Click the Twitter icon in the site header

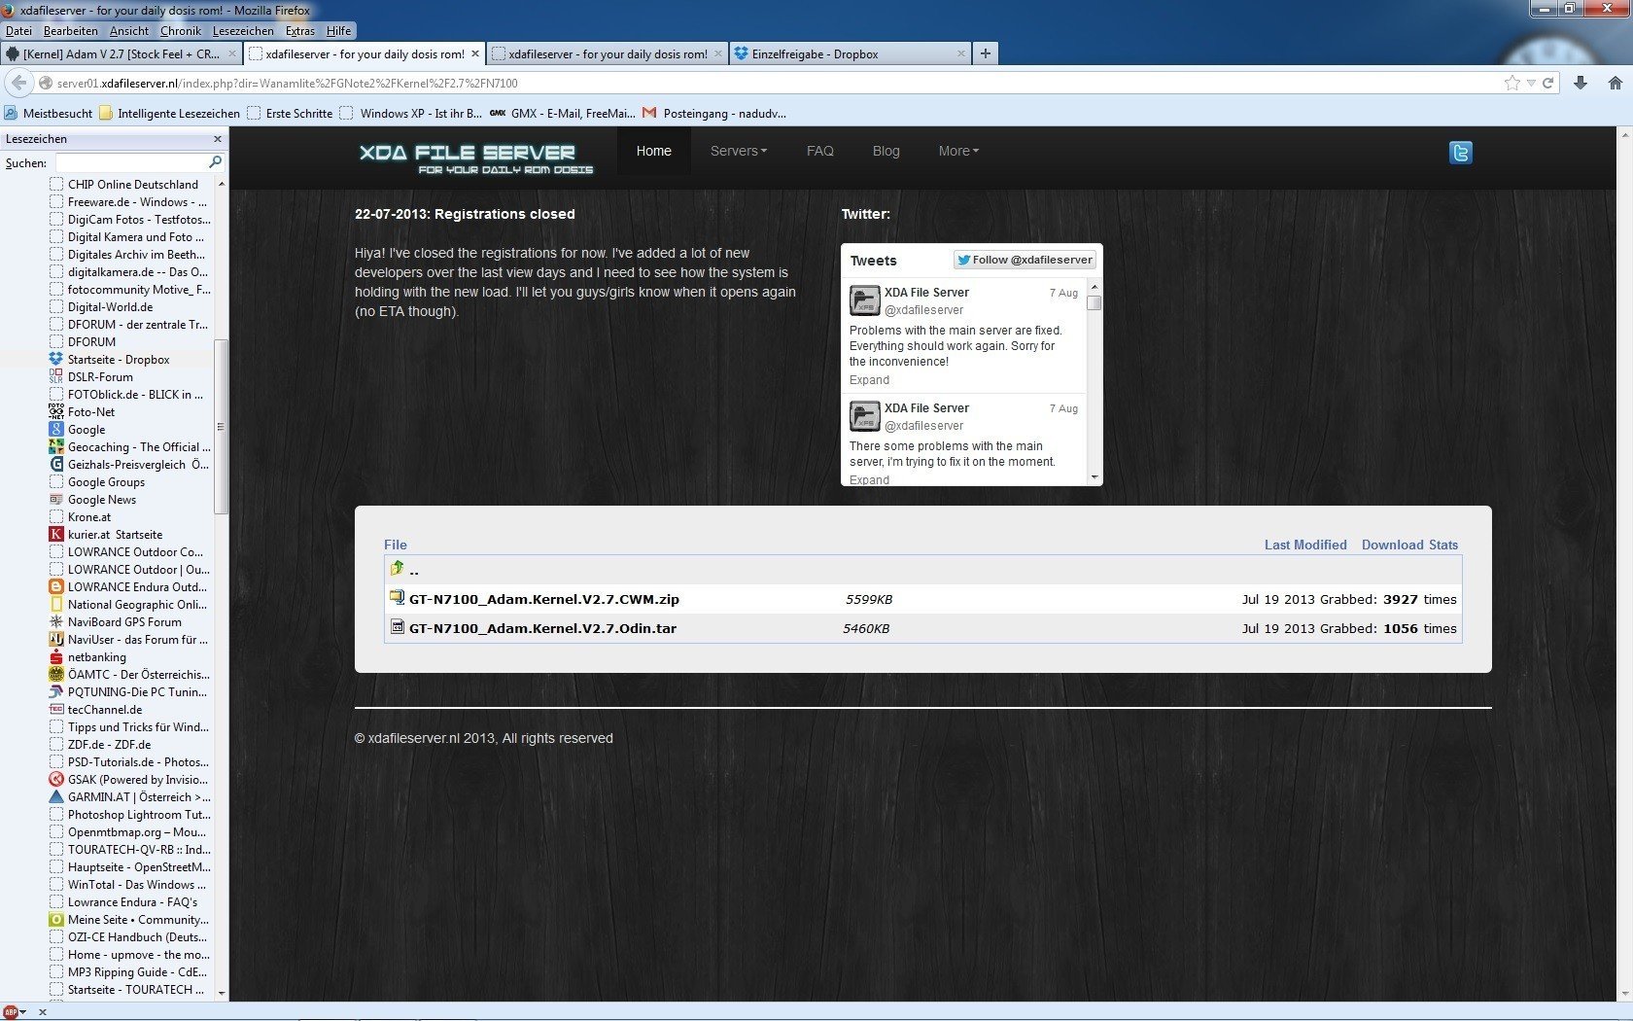tap(1460, 153)
